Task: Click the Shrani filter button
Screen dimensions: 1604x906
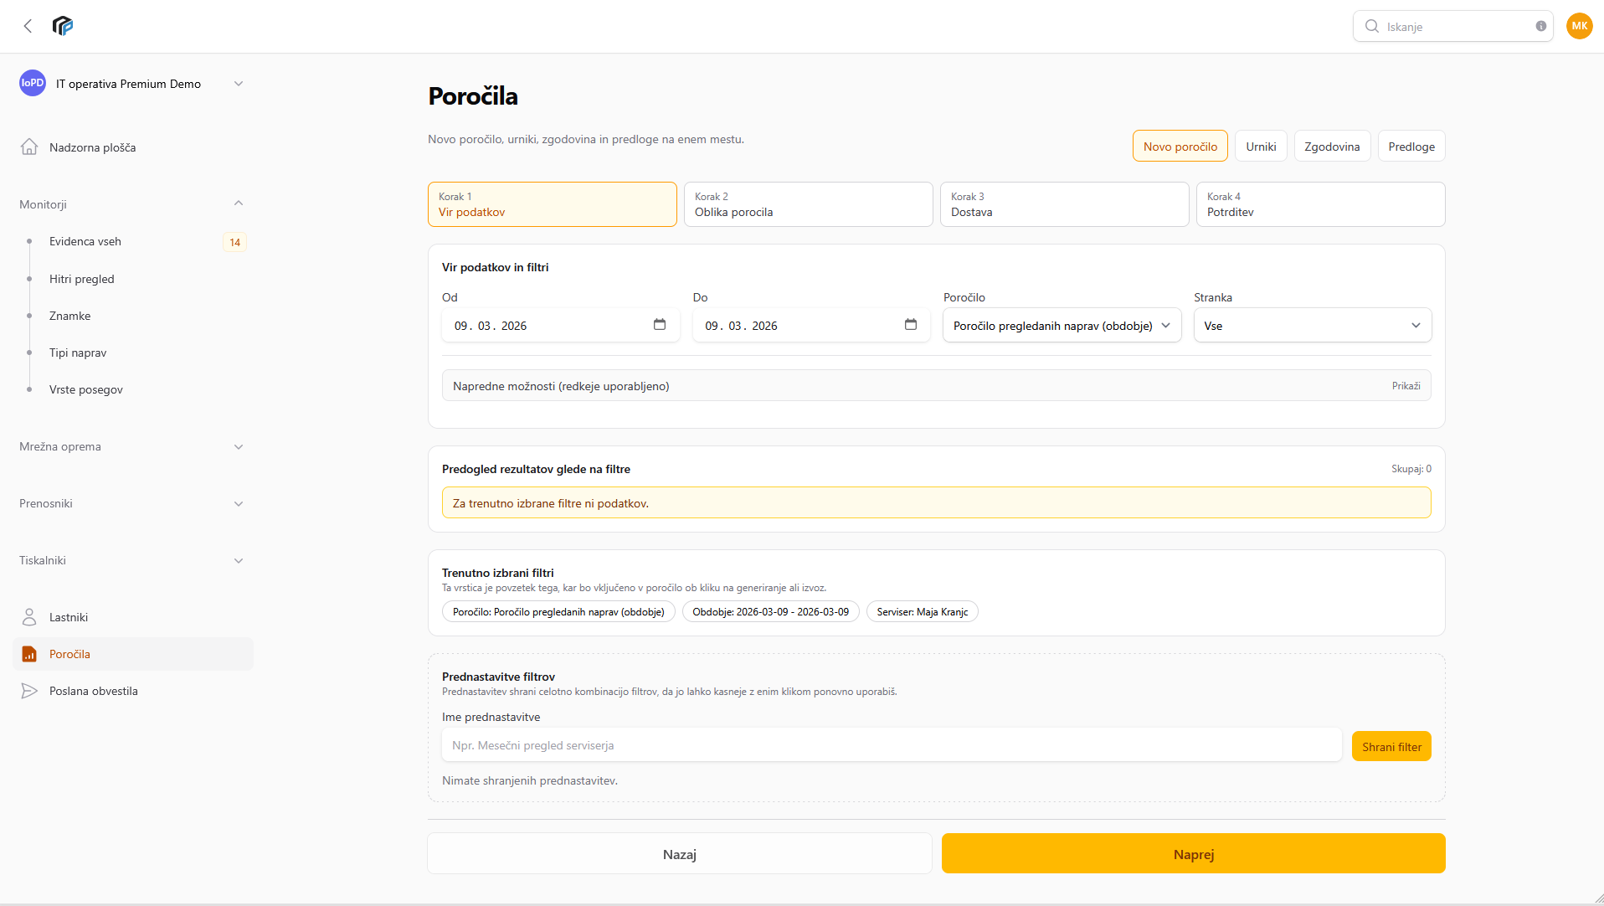Action: click(x=1391, y=747)
